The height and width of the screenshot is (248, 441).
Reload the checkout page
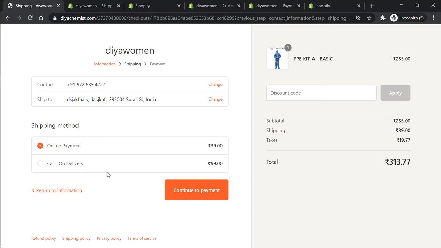click(x=30, y=18)
